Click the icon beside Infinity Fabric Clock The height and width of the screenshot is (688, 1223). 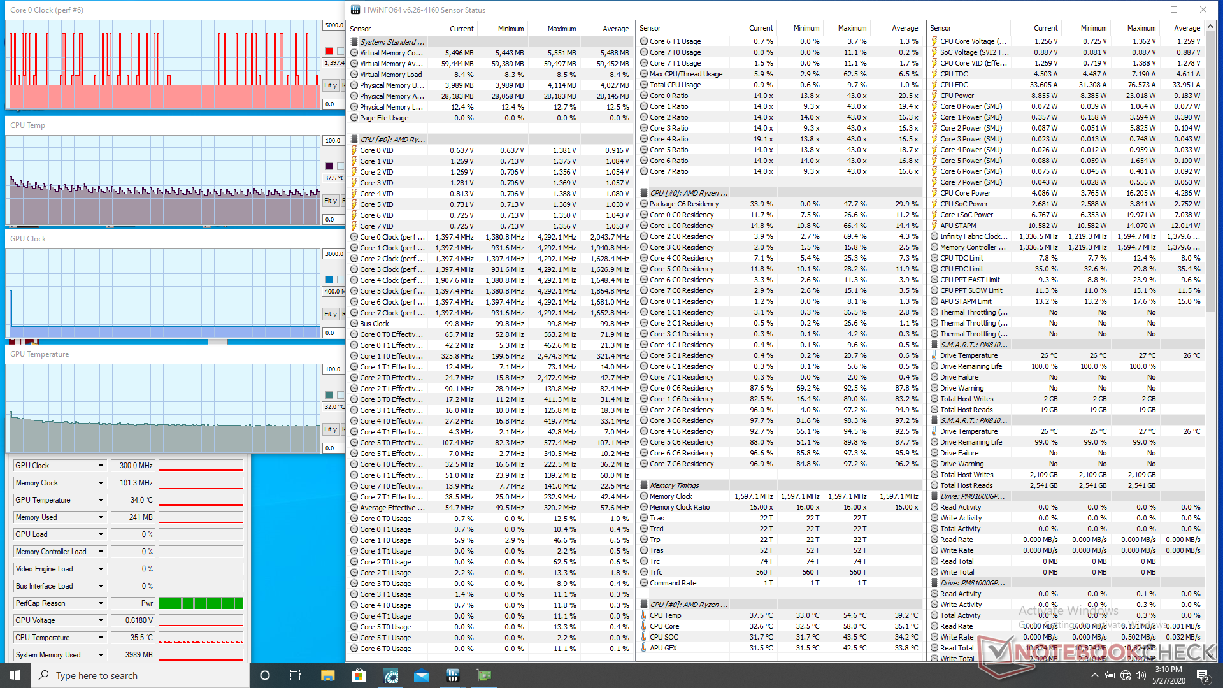pyautogui.click(x=934, y=236)
